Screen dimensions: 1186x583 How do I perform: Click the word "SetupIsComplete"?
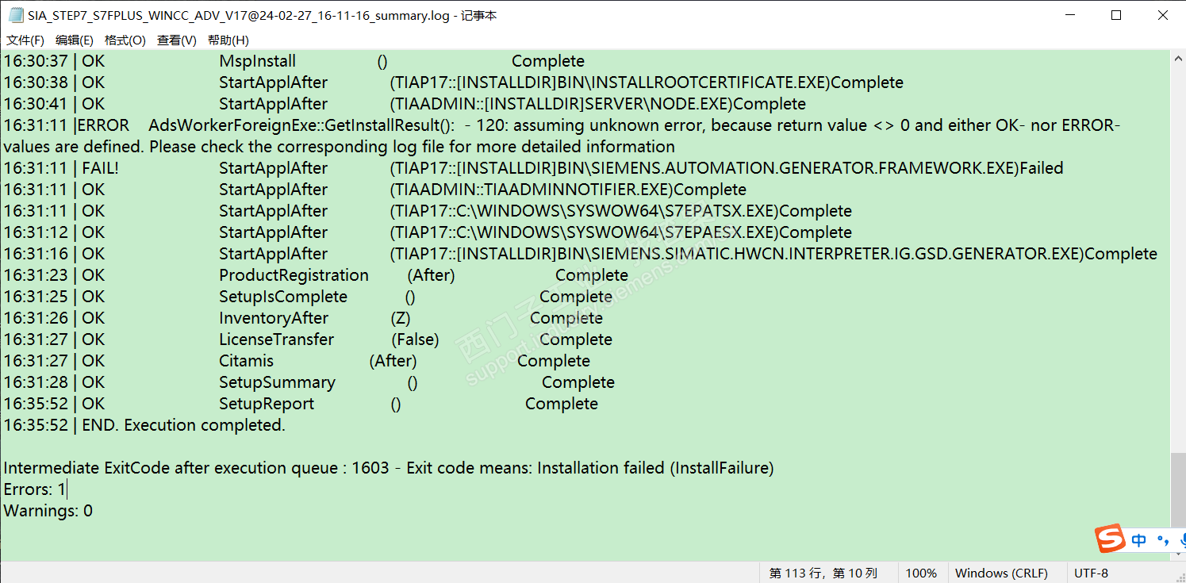tap(283, 297)
